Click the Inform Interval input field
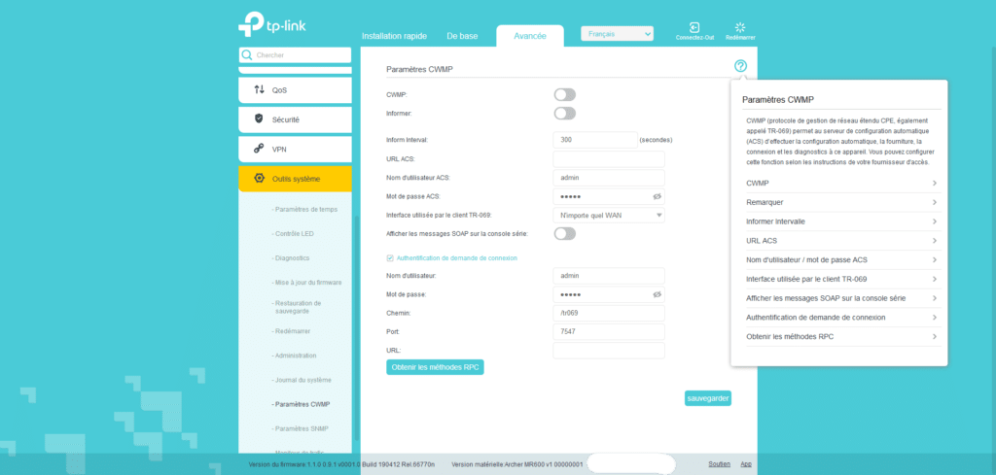Screen dimensions: 996x475 pyautogui.click(x=594, y=140)
